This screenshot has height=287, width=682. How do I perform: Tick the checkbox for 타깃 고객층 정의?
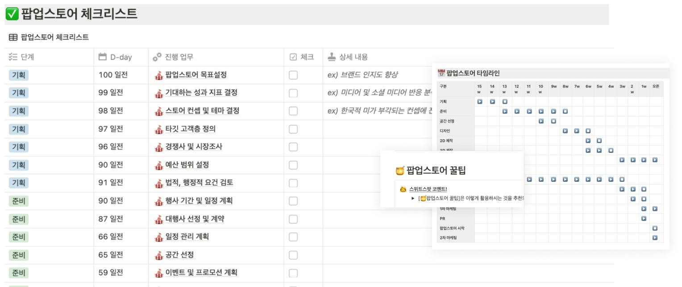[x=293, y=129]
